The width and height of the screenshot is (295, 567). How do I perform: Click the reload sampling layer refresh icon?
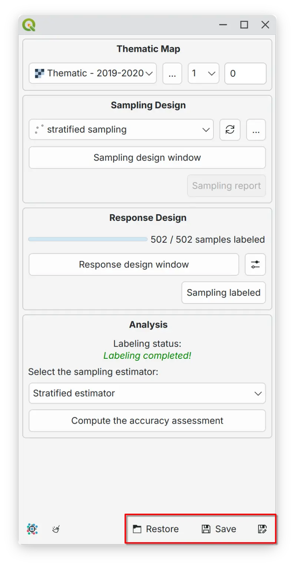(230, 130)
